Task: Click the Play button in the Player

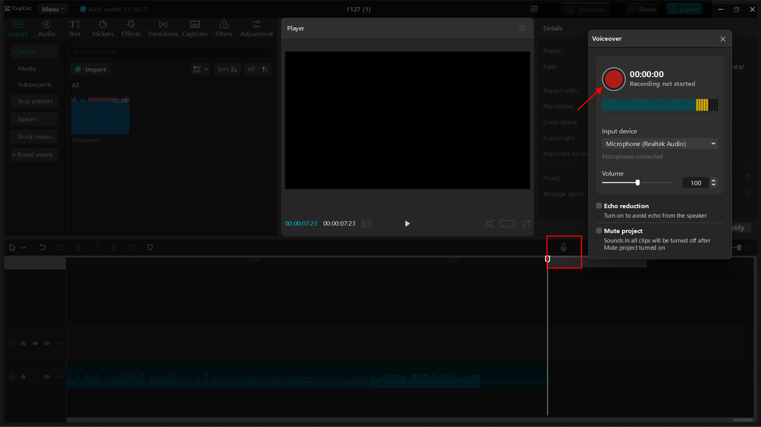Action: tap(407, 224)
